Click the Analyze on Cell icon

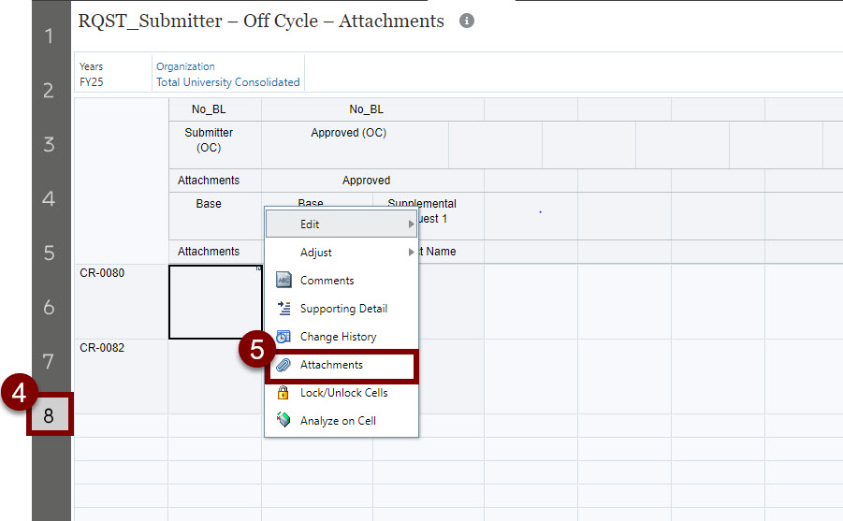(x=284, y=421)
